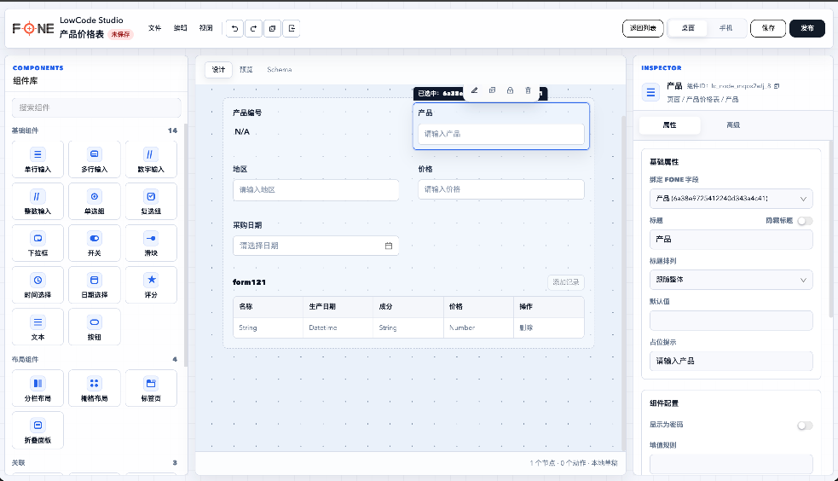Viewport: 838px width, 481px height.
Task: Click the 请输入产品 input on canvas
Action: (500, 134)
